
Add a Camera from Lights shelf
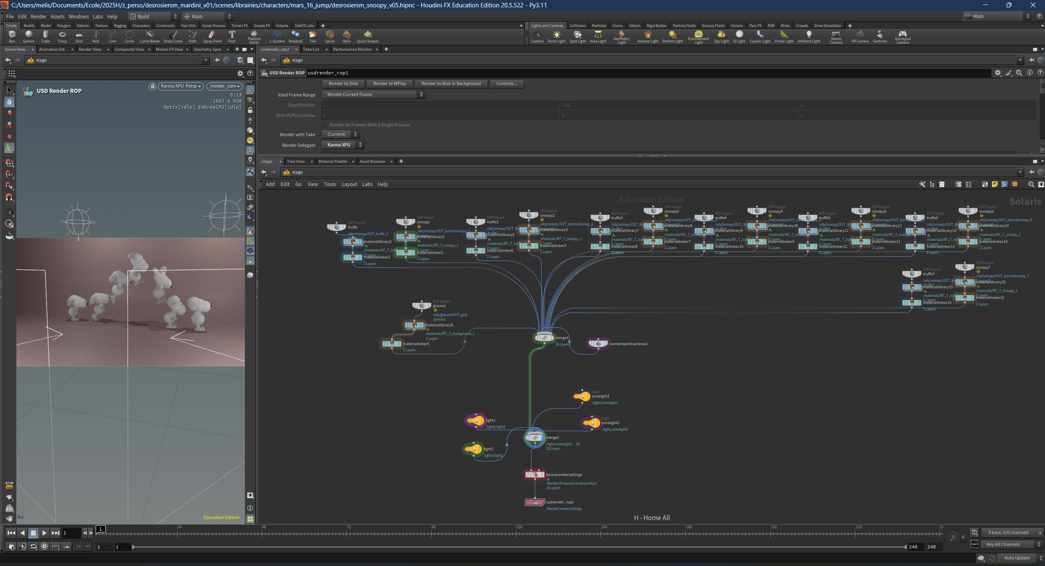coord(537,36)
